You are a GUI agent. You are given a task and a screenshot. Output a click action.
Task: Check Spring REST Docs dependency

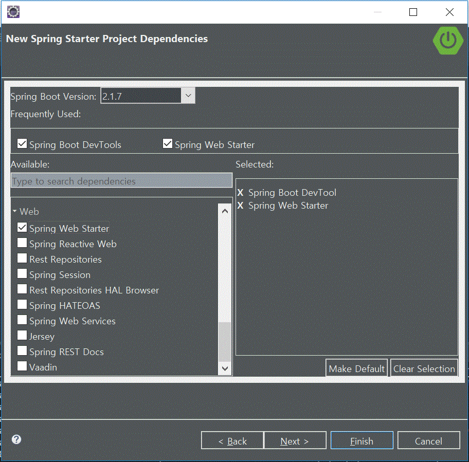pyautogui.click(x=22, y=351)
